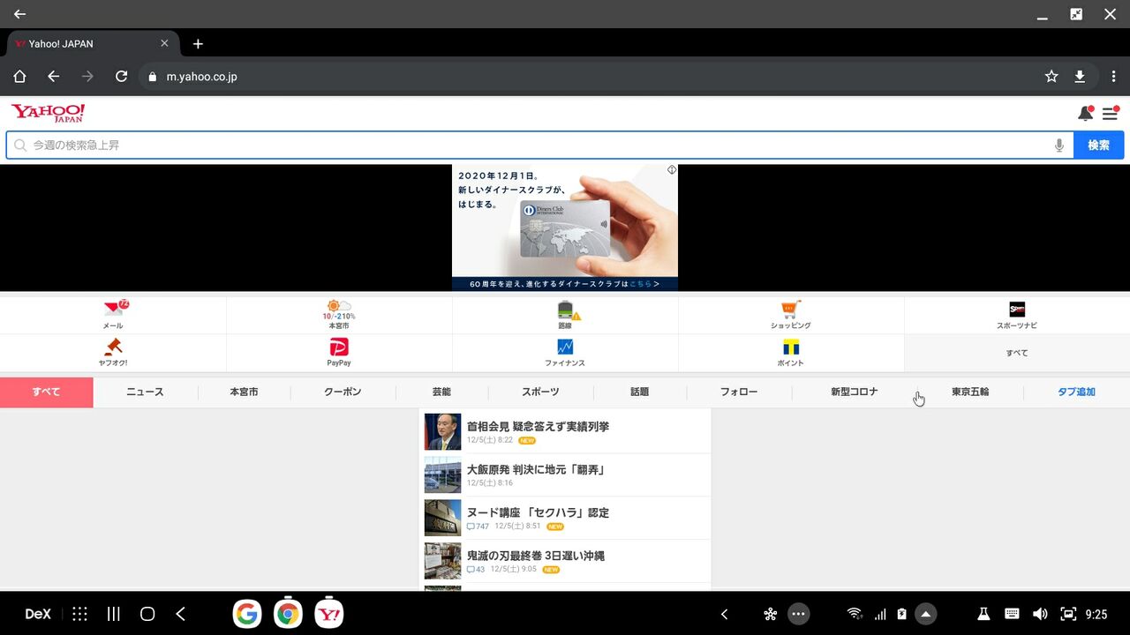
Task: Select the Yahoo! JAPAN browser tab
Action: pyautogui.click(x=93, y=44)
